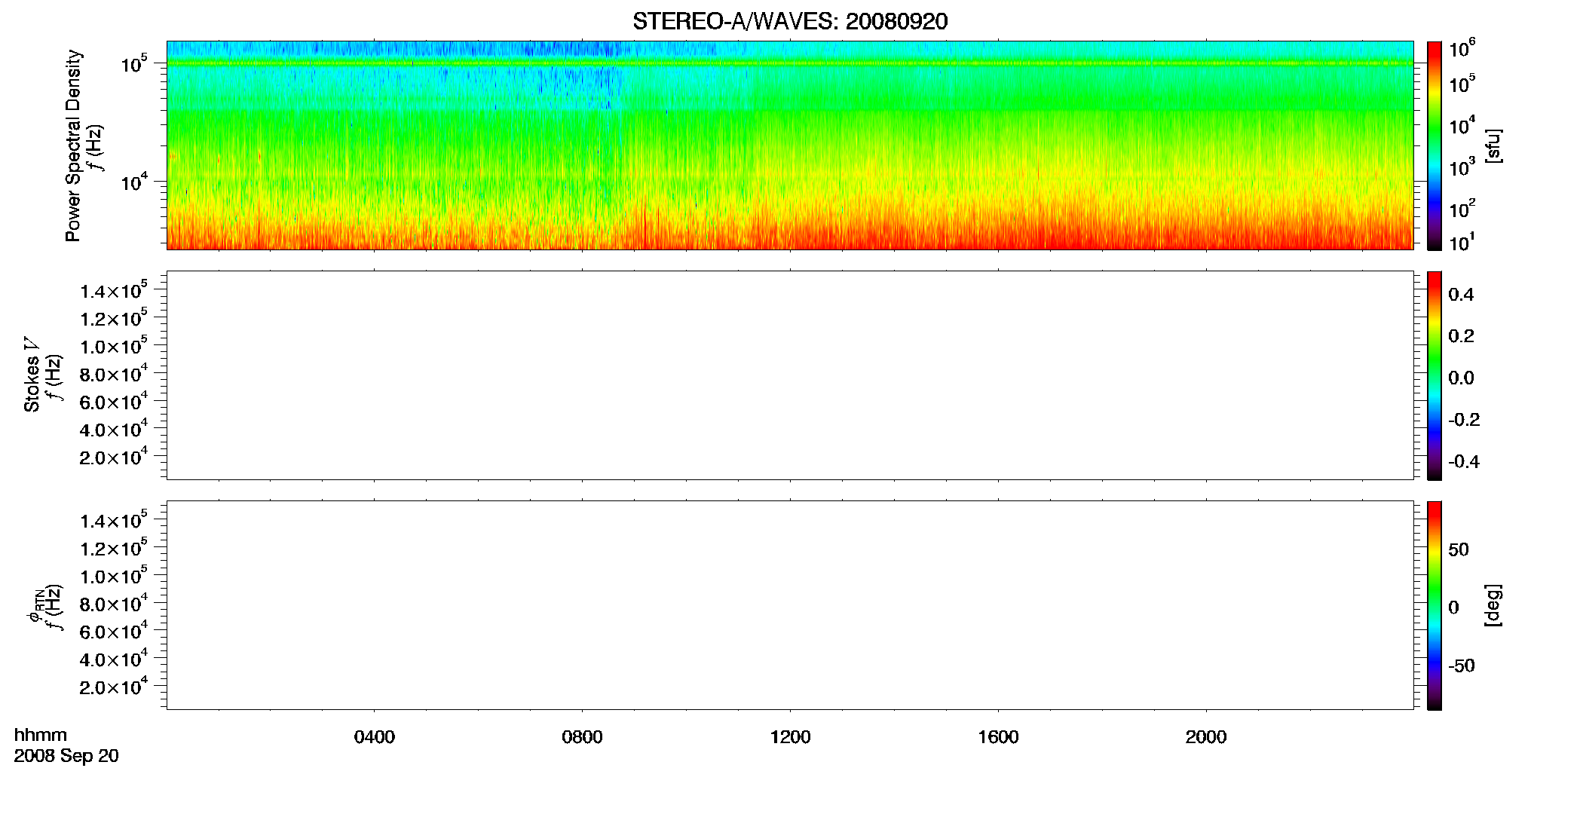Click the [deg] colorbar unit label
Image resolution: width=1580 pixels, height=814 pixels.
click(x=1493, y=605)
